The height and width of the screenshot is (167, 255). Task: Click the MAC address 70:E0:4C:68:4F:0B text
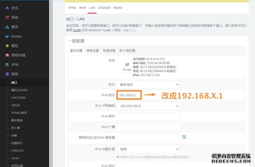point(151,63)
